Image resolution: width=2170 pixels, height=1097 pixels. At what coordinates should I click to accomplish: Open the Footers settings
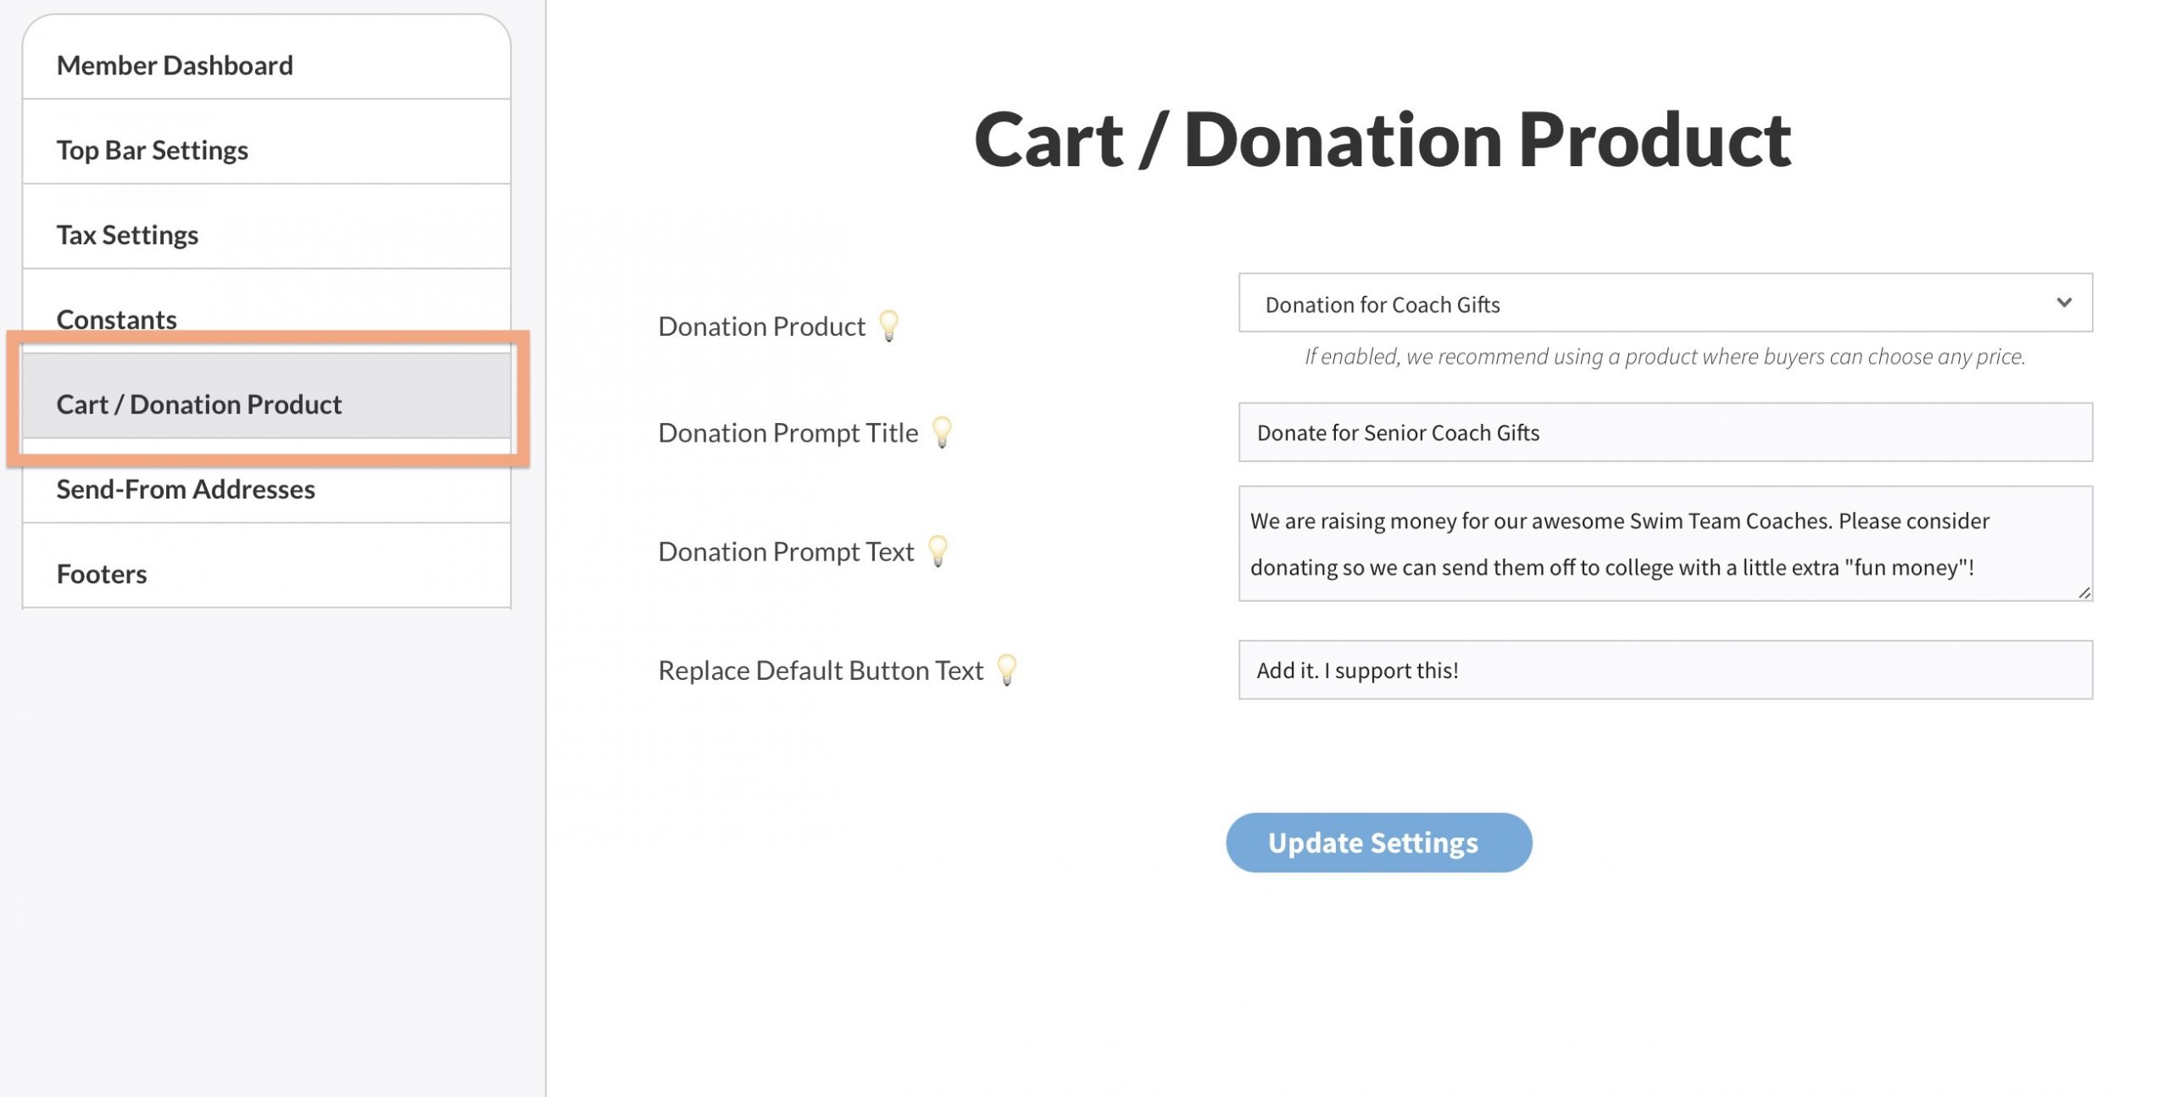coord(102,574)
